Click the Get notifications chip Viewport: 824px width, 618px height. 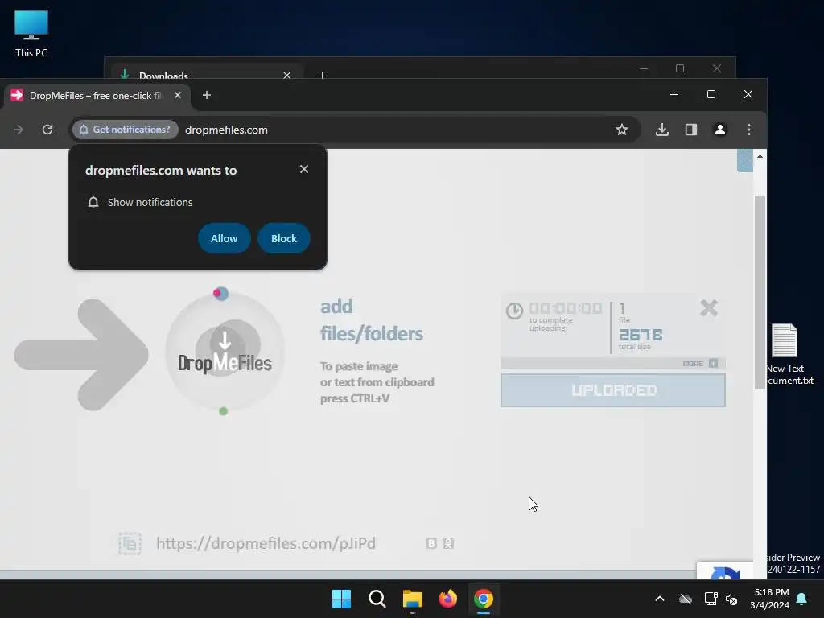click(x=125, y=130)
